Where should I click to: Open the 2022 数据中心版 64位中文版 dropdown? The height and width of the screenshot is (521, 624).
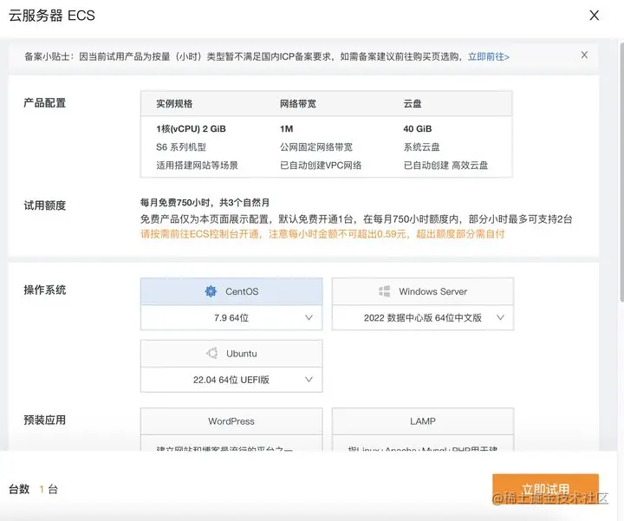tap(423, 317)
